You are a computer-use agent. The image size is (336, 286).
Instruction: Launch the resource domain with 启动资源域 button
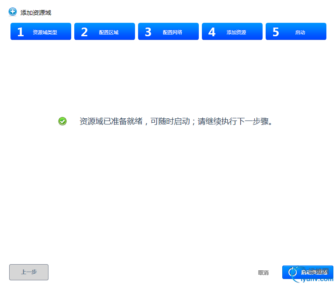(308, 272)
